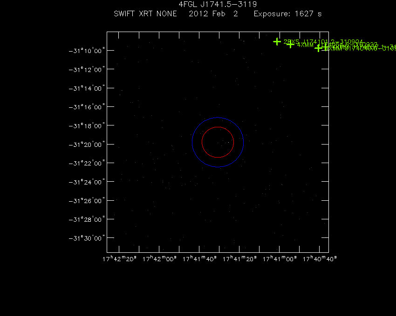Click the right ascension label 17h40m40s
Viewport: 396px width, 316px height.
pos(320,259)
